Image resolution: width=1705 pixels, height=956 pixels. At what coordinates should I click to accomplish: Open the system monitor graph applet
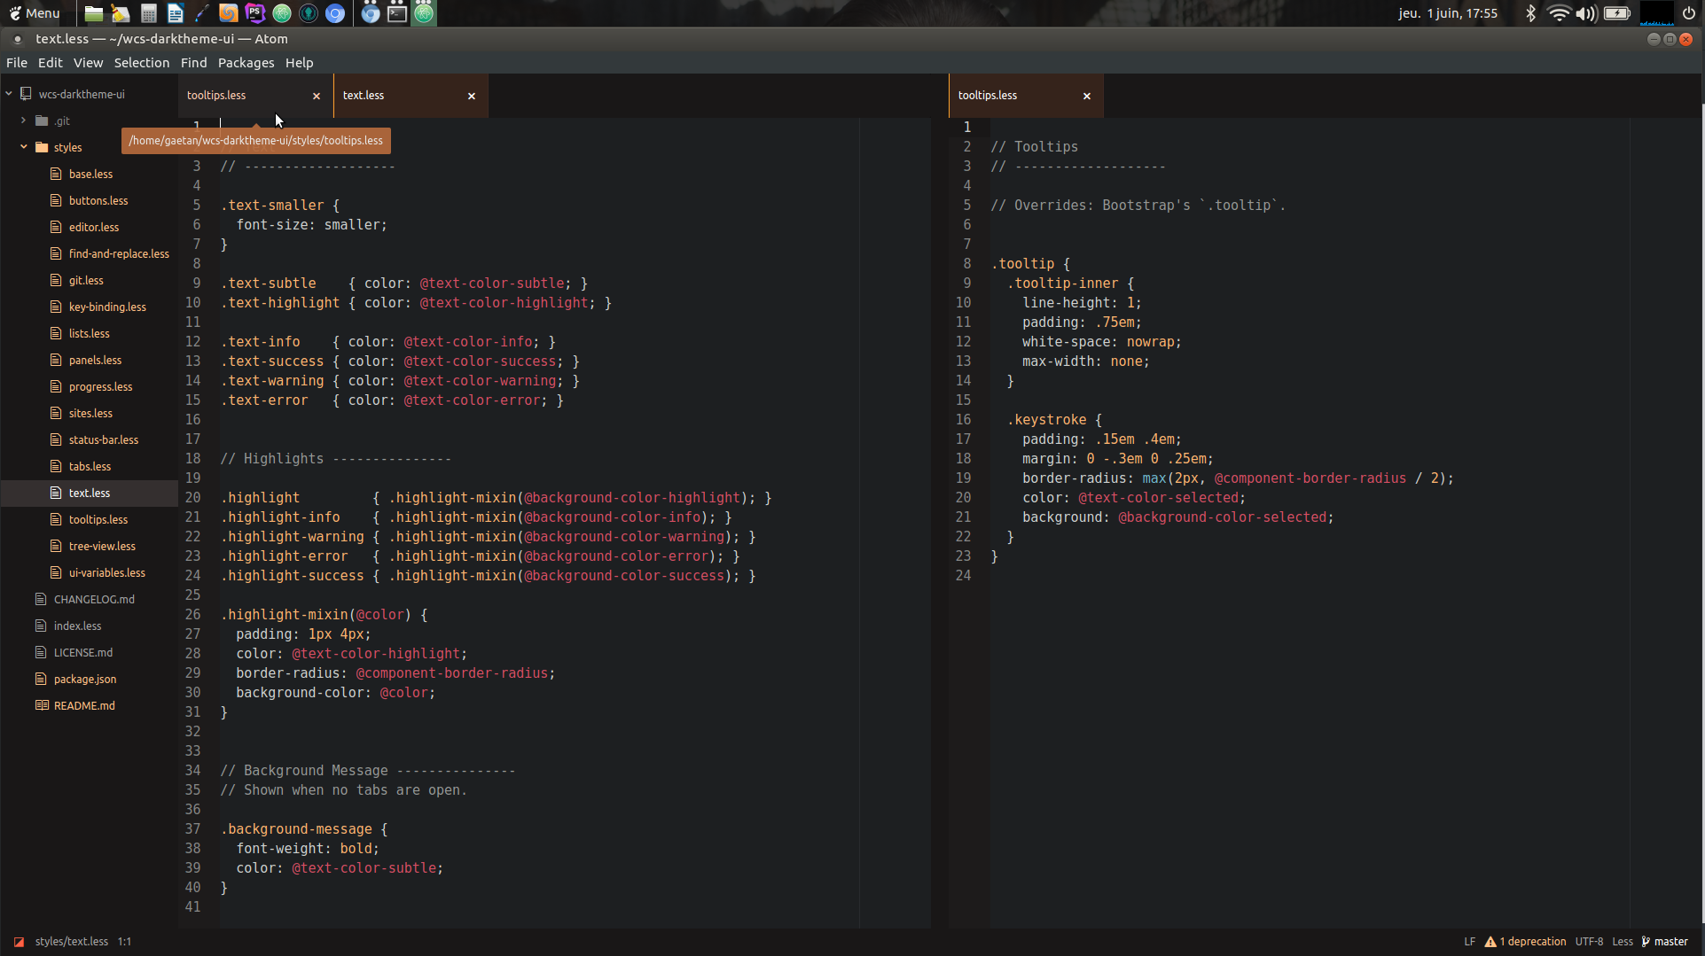point(1656,13)
